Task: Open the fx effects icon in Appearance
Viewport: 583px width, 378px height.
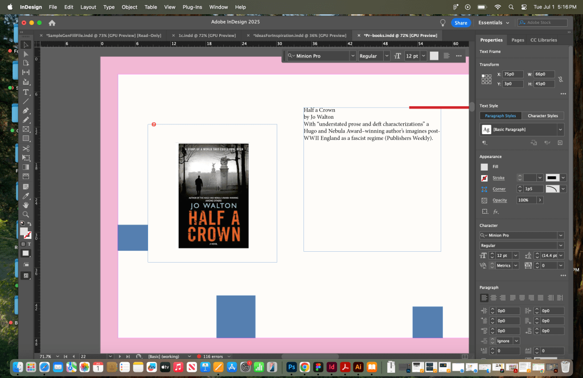Action: point(495,211)
